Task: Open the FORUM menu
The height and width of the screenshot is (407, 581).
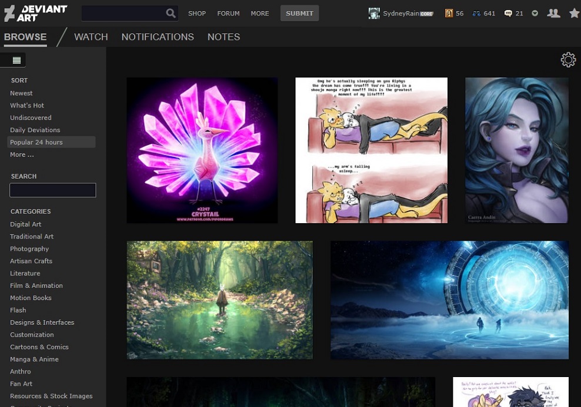Action: click(x=228, y=13)
